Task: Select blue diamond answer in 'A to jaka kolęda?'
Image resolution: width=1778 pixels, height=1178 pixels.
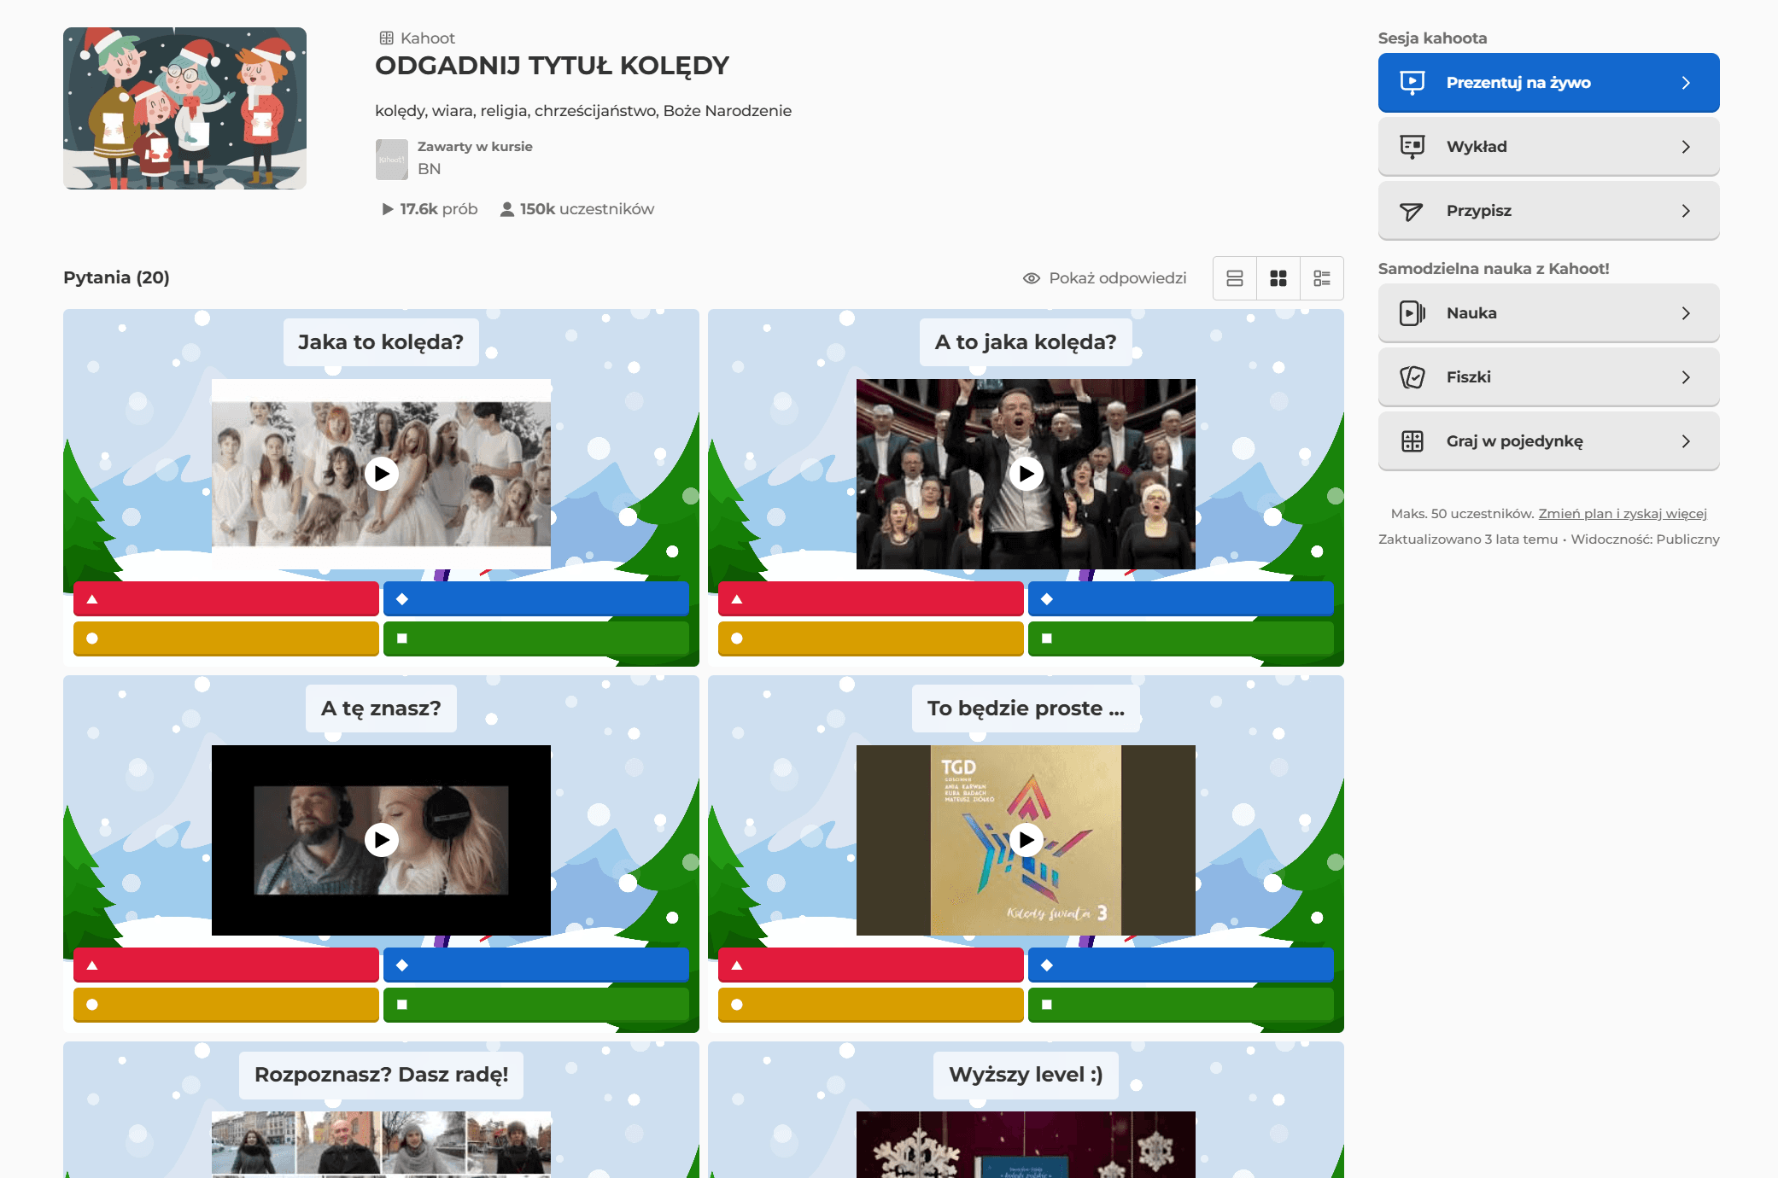Action: click(1181, 599)
